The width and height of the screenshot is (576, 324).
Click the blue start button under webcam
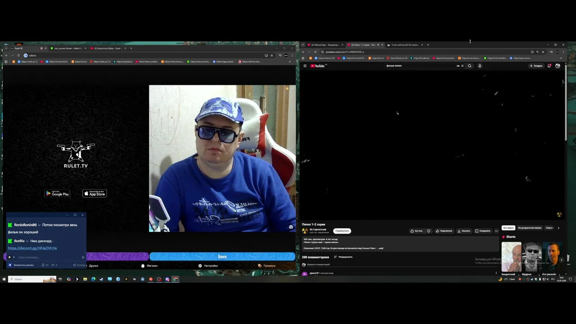(222, 256)
